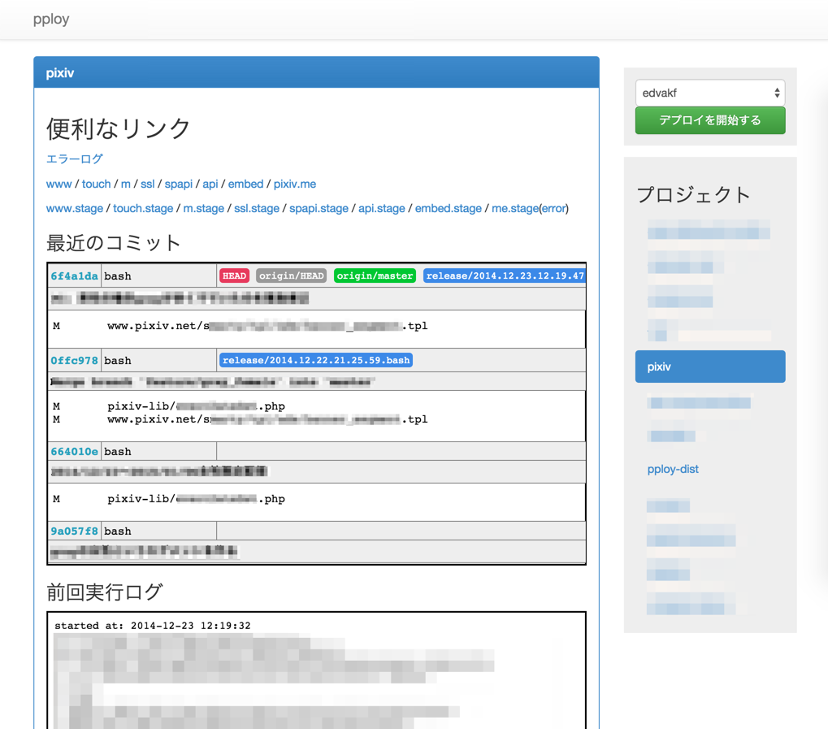828x729 pixels.
Task: Click the 前回実行ログ heading
Action: pos(105,592)
